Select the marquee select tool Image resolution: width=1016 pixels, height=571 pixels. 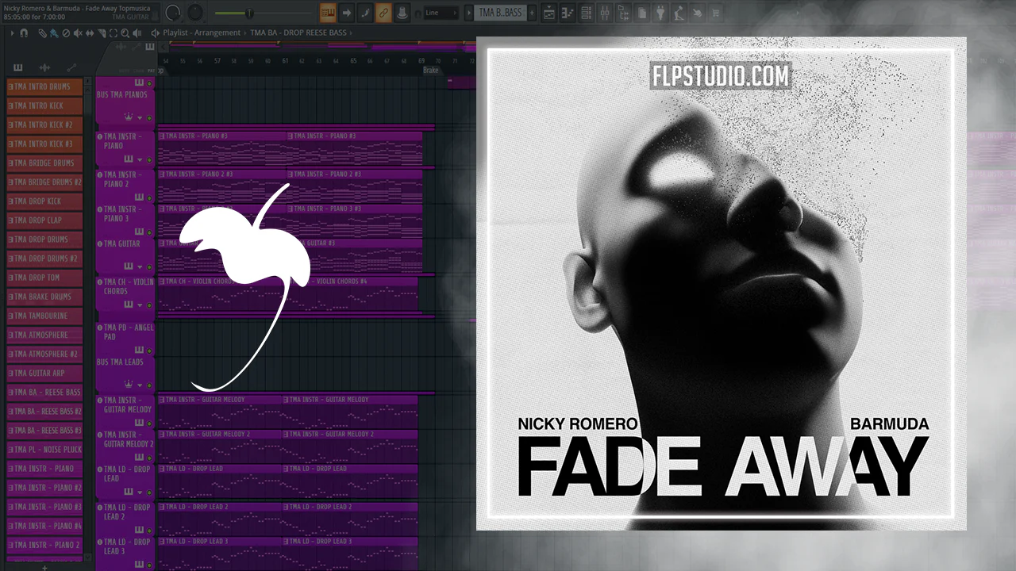click(114, 33)
